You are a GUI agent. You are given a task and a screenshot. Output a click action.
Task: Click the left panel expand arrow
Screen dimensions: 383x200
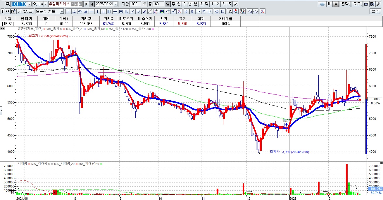1,110
